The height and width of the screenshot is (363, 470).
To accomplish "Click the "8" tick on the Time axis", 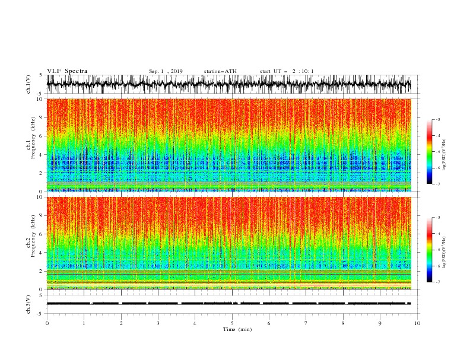I will [x=343, y=323].
